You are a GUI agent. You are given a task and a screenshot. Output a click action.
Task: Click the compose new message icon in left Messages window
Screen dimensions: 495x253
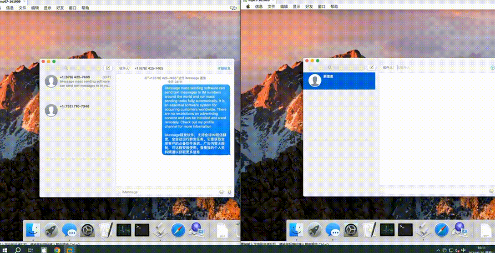click(x=108, y=68)
